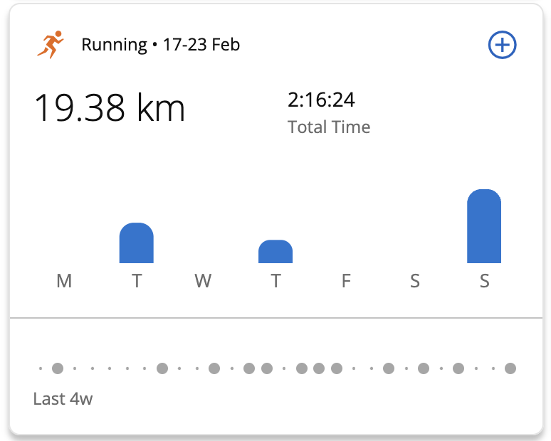This screenshot has height=441, width=551.
Task: Click the orange running figure icon
Action: [51, 45]
